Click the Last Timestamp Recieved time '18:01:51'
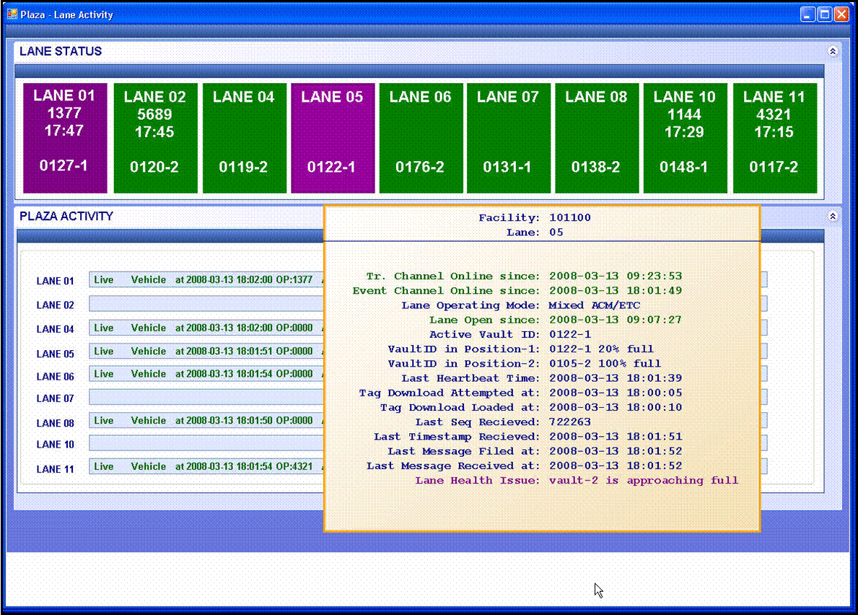Image resolution: width=858 pixels, height=615 pixels. [655, 437]
